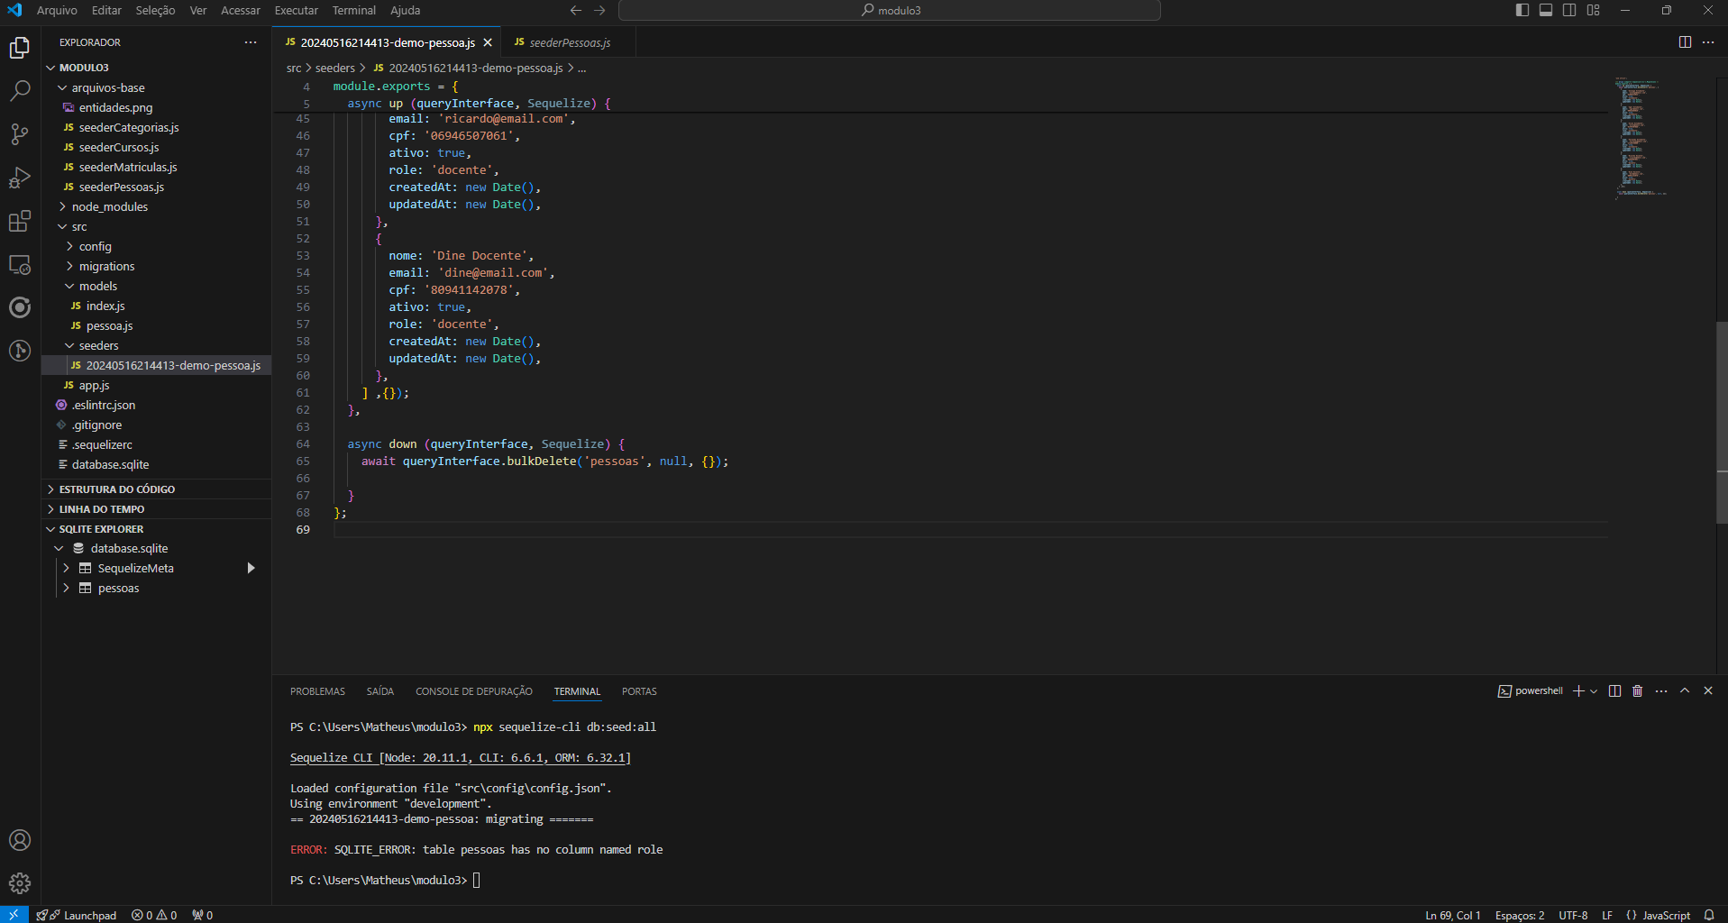Screen dimensions: 1728x923
Task: Open the Search view in activity bar
Action: point(20,90)
